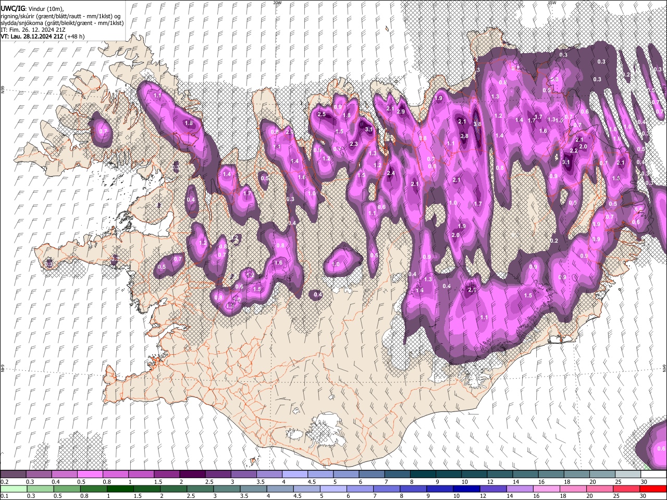The height and width of the screenshot is (500, 667).
Task: Click the 'IT: Fim. 26. 12. 2024 21Z' line
Action: coord(33,30)
